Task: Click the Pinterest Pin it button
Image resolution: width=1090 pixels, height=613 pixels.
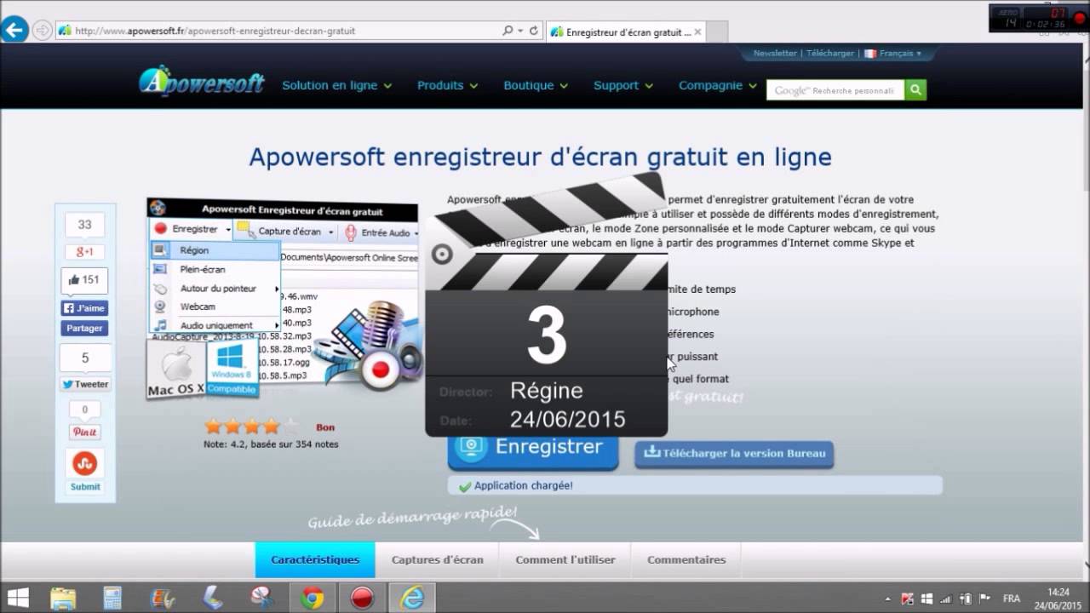Action: [84, 432]
